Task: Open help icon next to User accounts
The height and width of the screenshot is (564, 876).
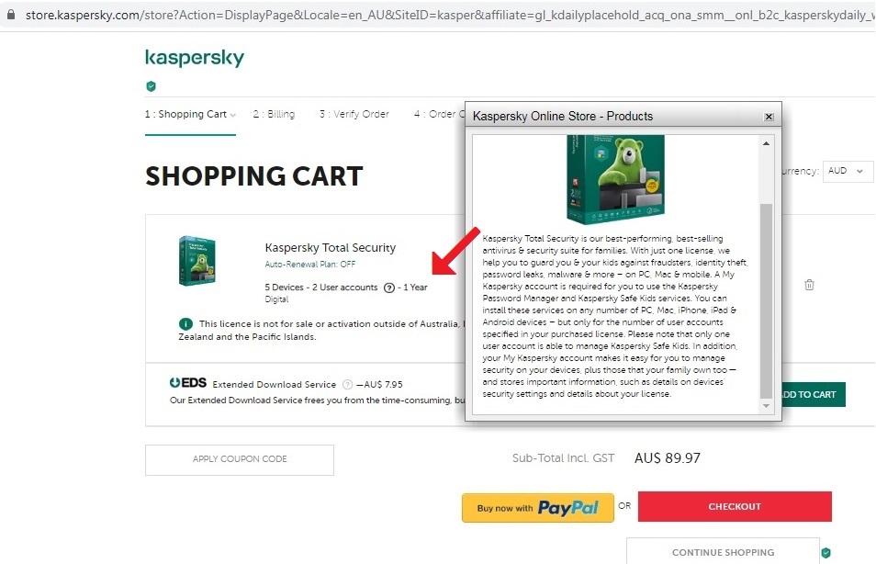Action: click(x=388, y=288)
